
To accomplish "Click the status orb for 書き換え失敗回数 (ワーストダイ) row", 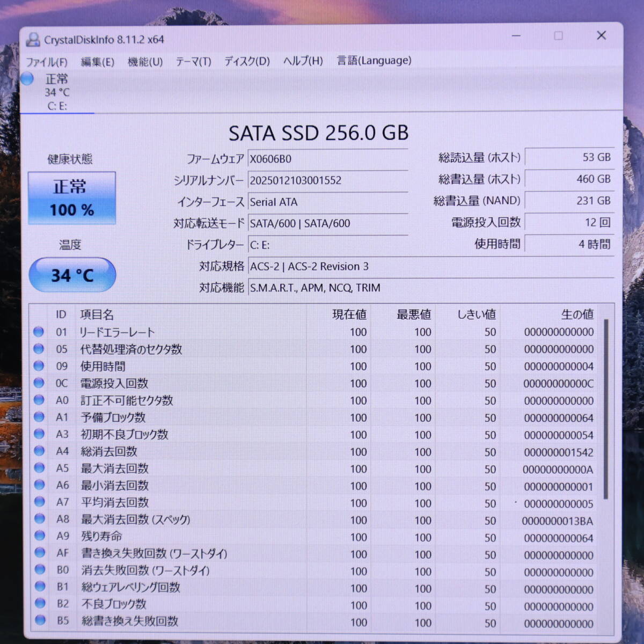I will coord(40,552).
